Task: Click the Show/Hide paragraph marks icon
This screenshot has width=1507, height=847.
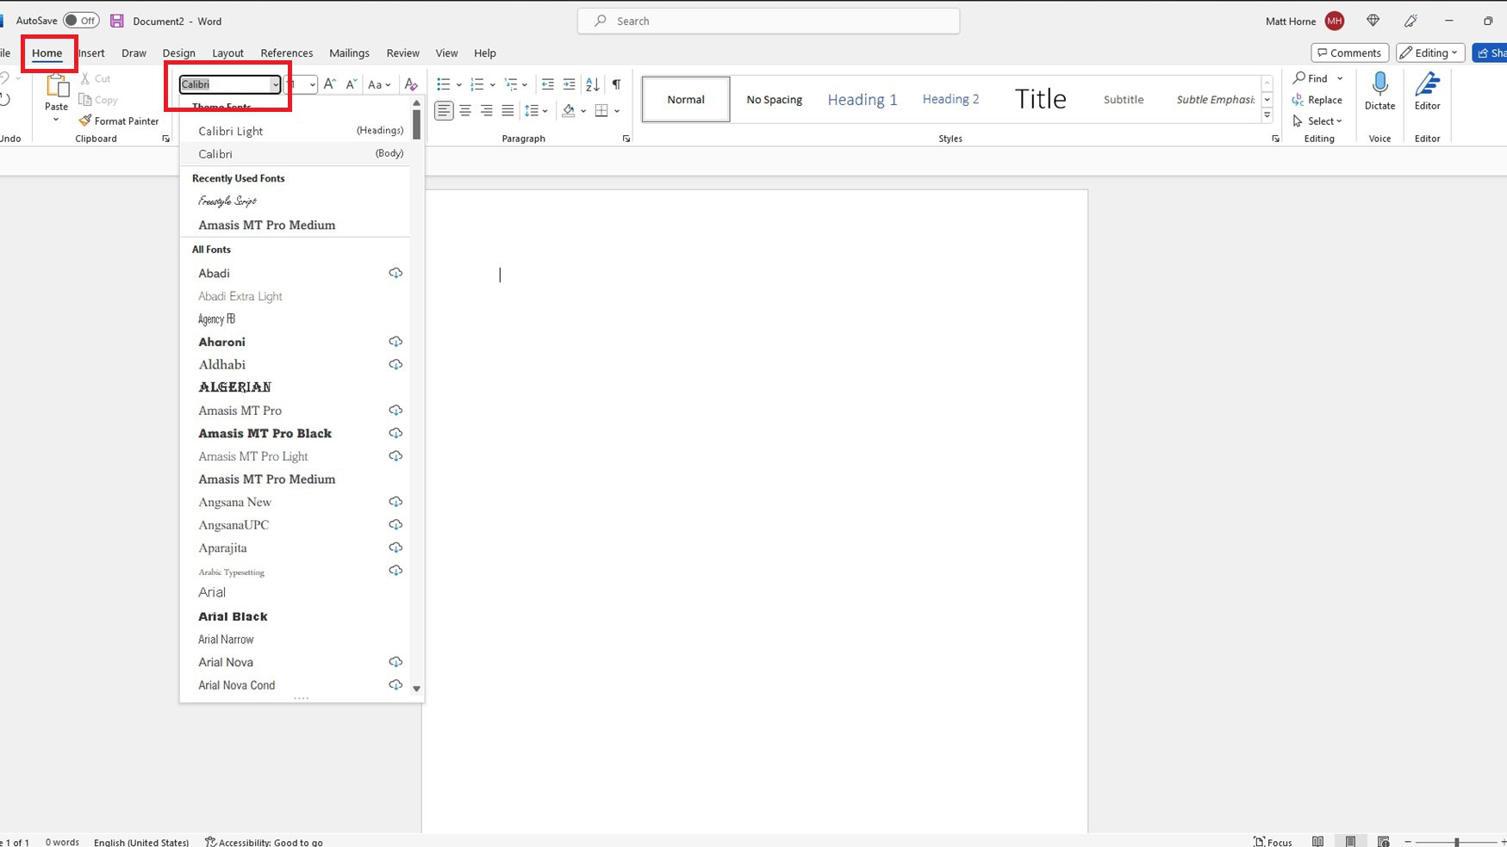Action: pyautogui.click(x=616, y=84)
